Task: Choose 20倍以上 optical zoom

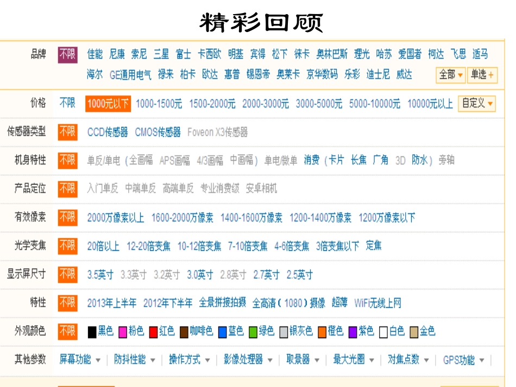Action: click(x=103, y=246)
